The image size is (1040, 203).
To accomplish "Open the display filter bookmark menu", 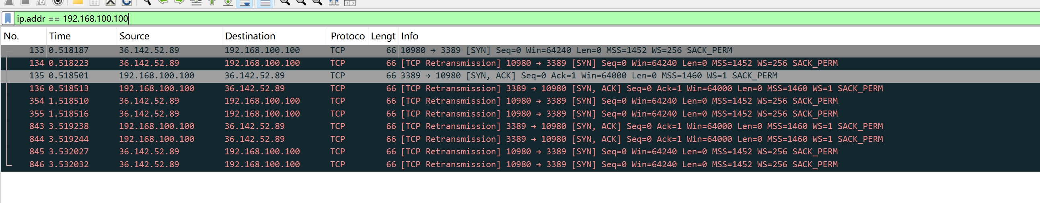I will point(8,18).
